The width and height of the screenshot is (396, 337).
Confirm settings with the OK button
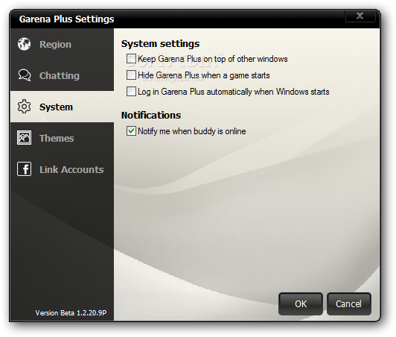[301, 304]
